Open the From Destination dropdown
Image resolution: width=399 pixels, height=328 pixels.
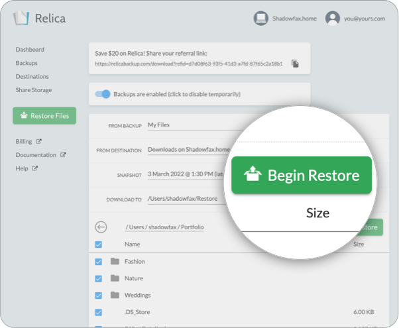(x=188, y=150)
